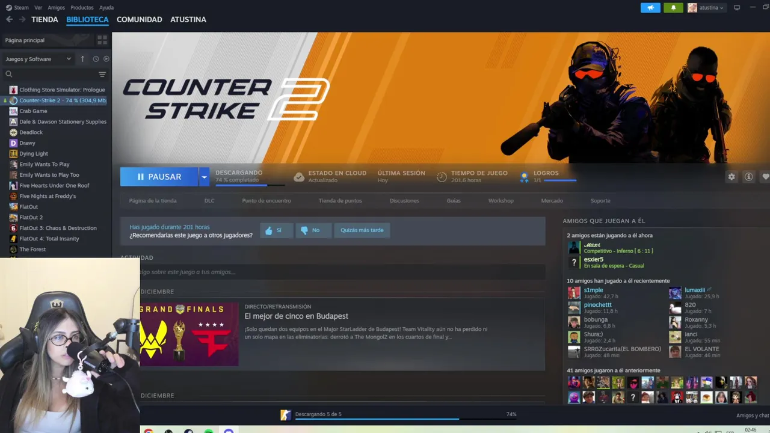Click the thumbs-up Sí recommendation
The height and width of the screenshot is (433, 770).
point(277,230)
